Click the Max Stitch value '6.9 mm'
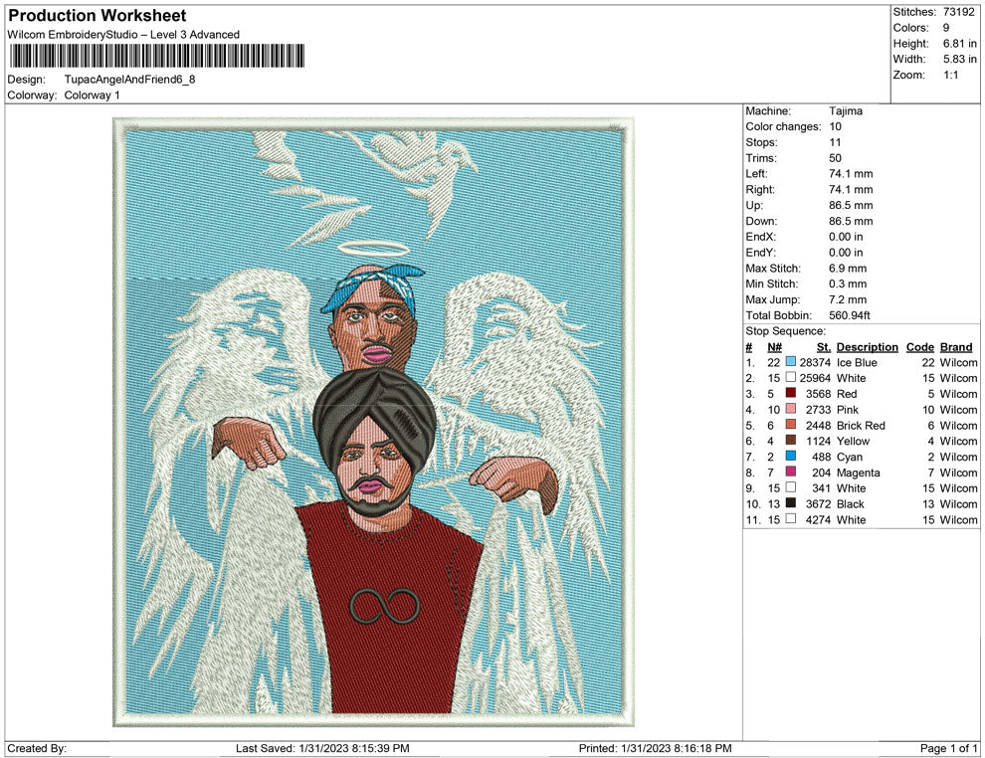 (848, 268)
